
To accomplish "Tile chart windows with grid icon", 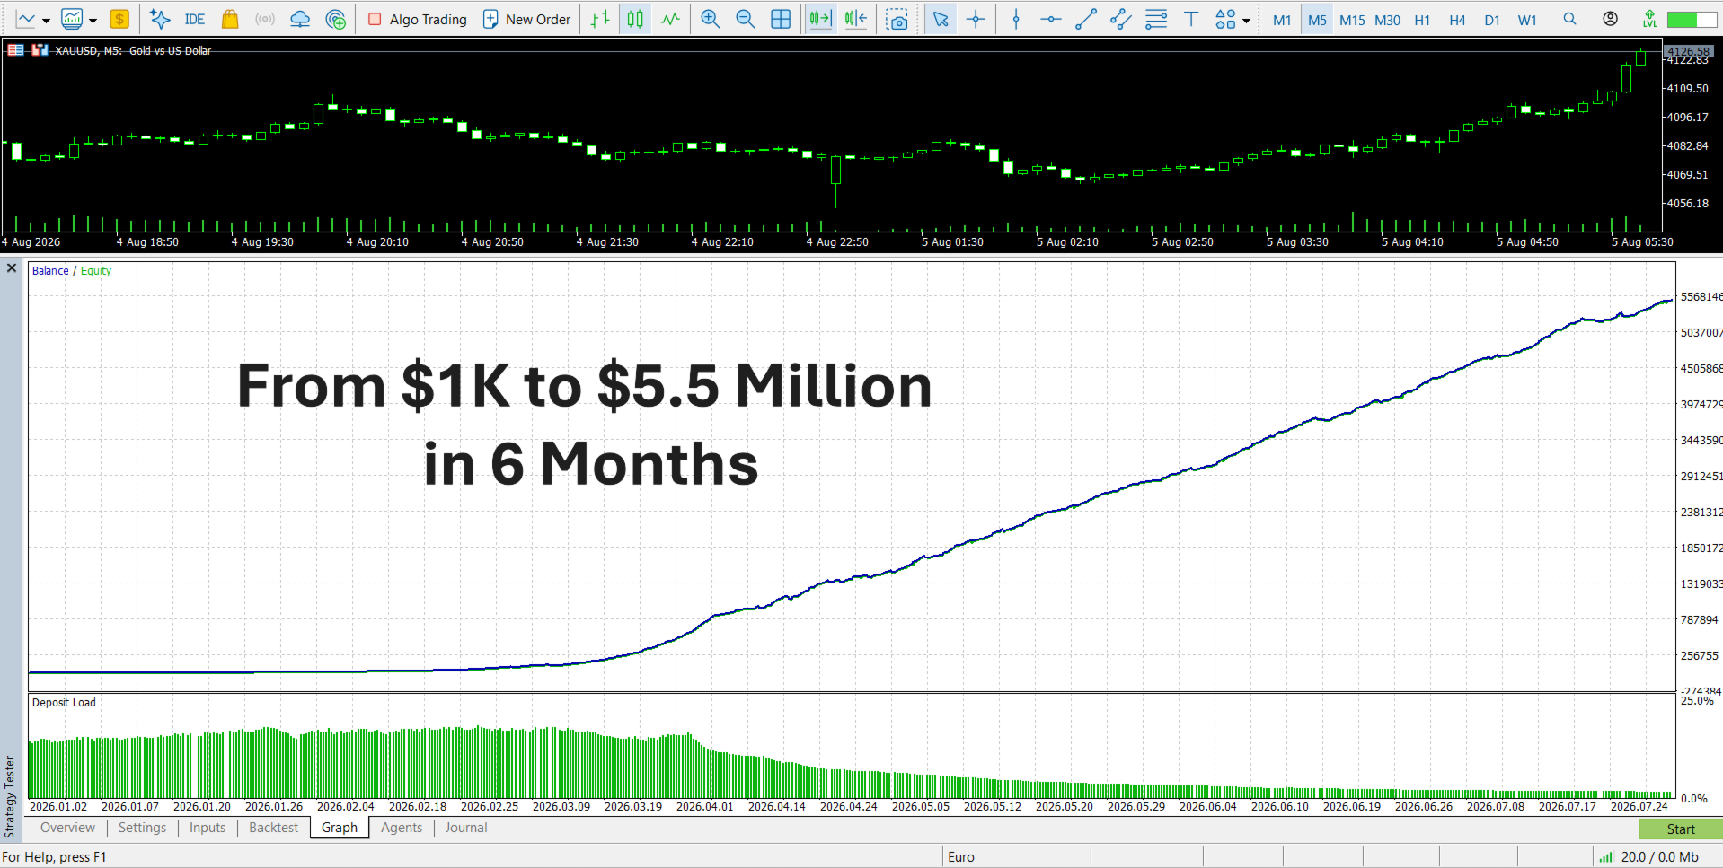I will (781, 19).
